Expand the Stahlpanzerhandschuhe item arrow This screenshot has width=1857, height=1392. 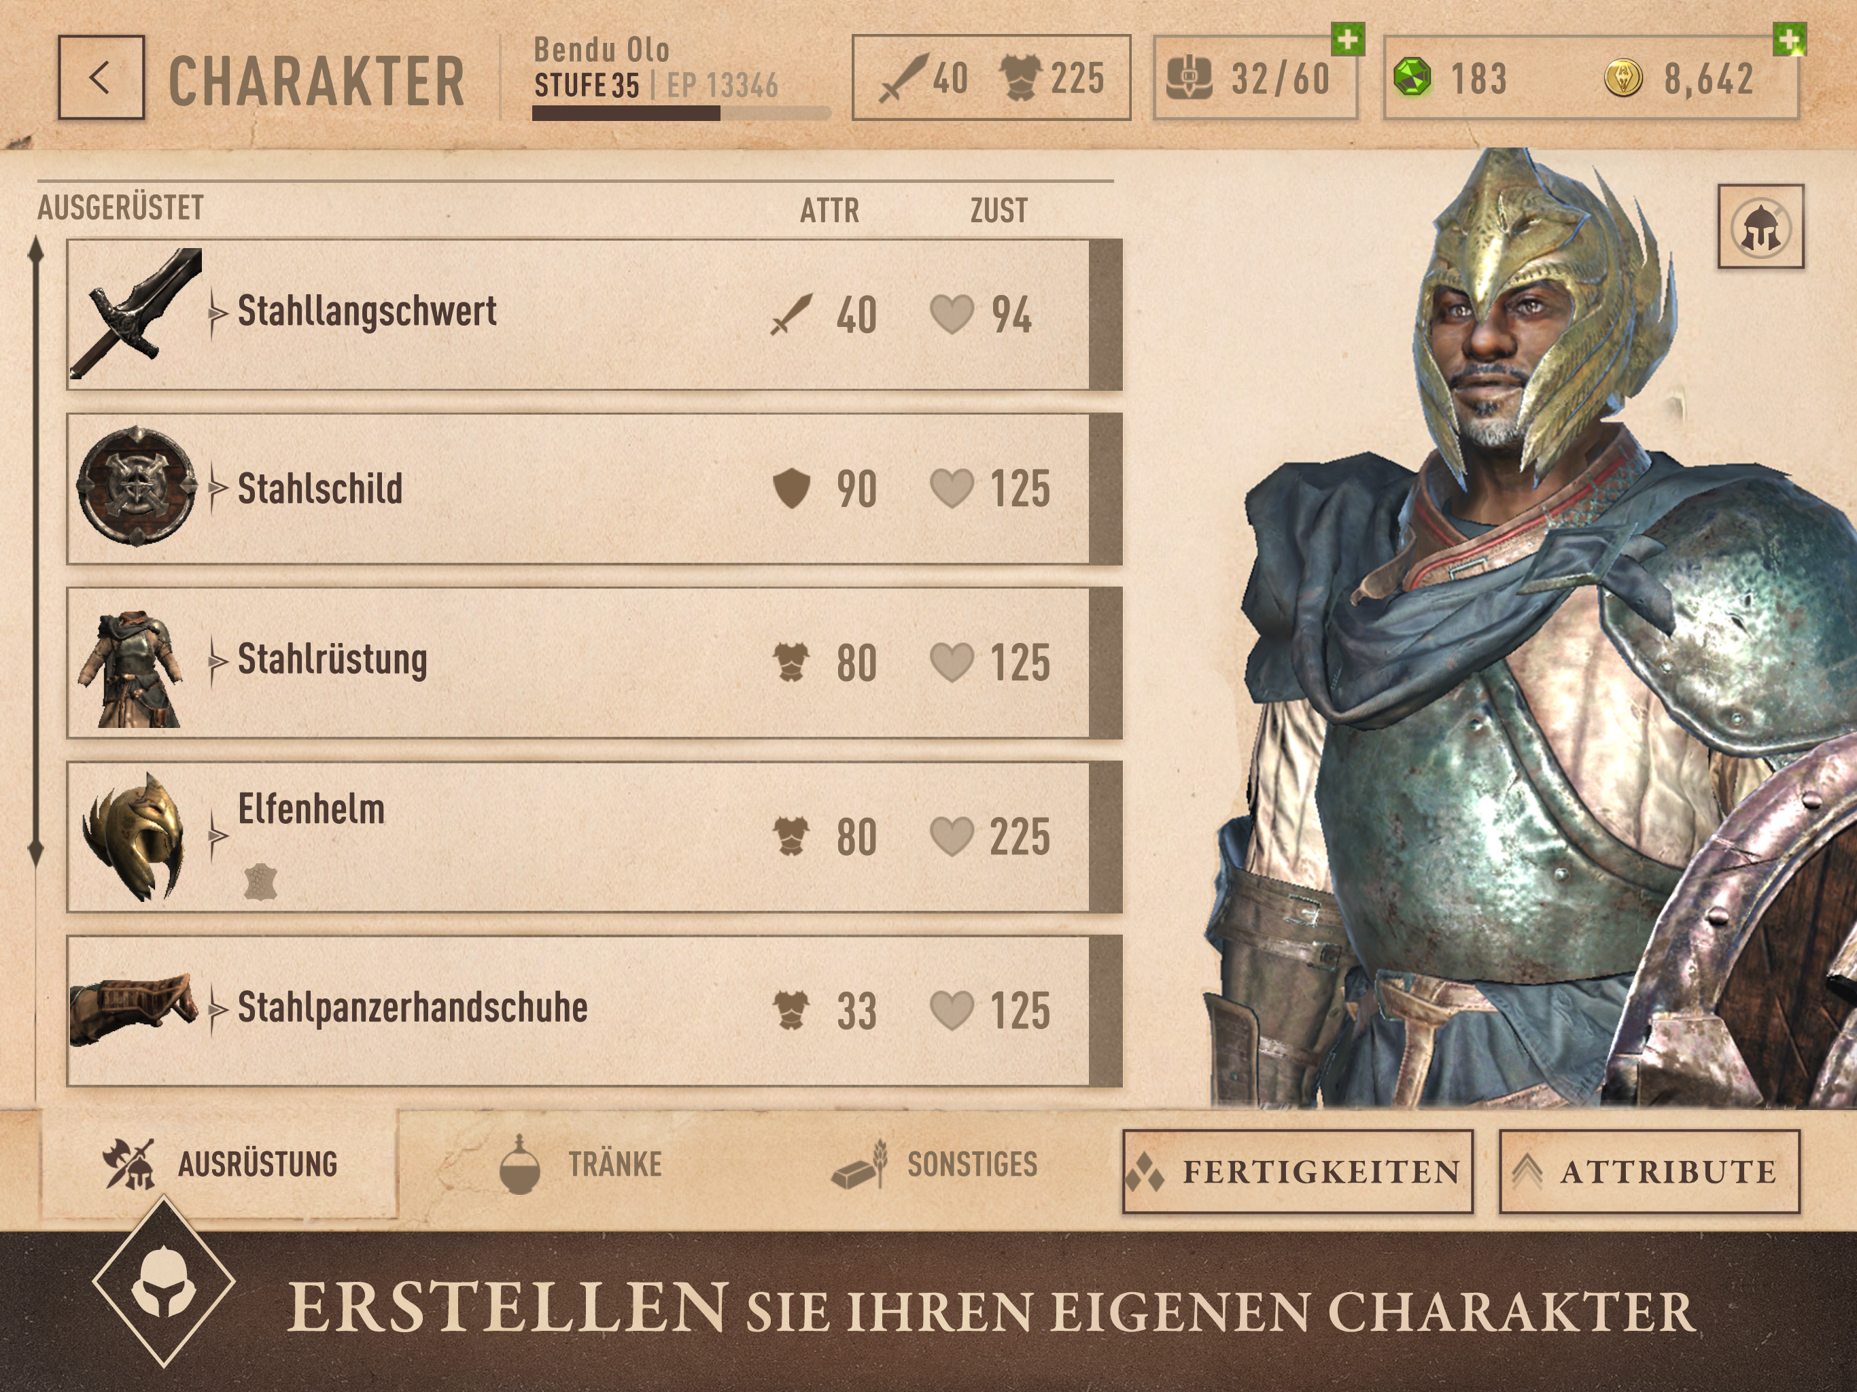tap(217, 1009)
